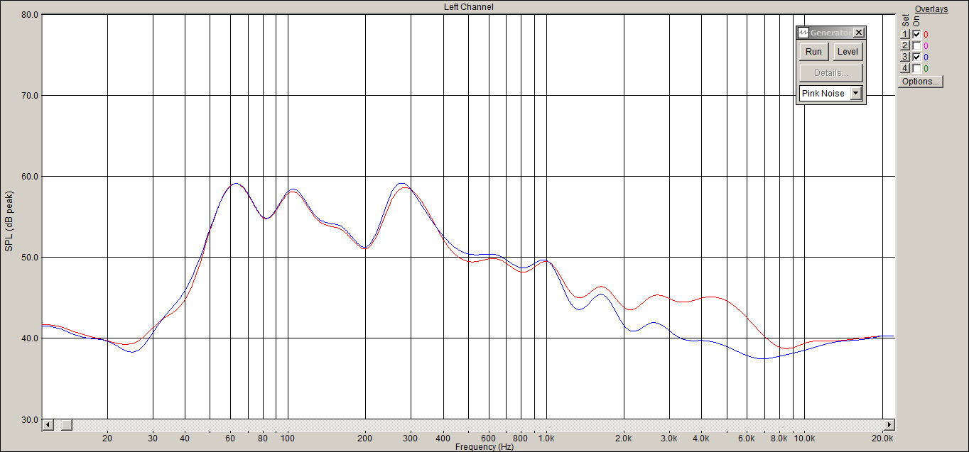The image size is (969, 452).
Task: Click the 2.0k frequency axis label
Action: [624, 439]
